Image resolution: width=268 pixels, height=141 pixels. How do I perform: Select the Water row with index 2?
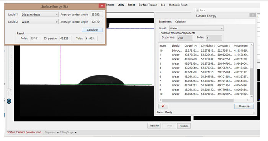tap(204, 59)
